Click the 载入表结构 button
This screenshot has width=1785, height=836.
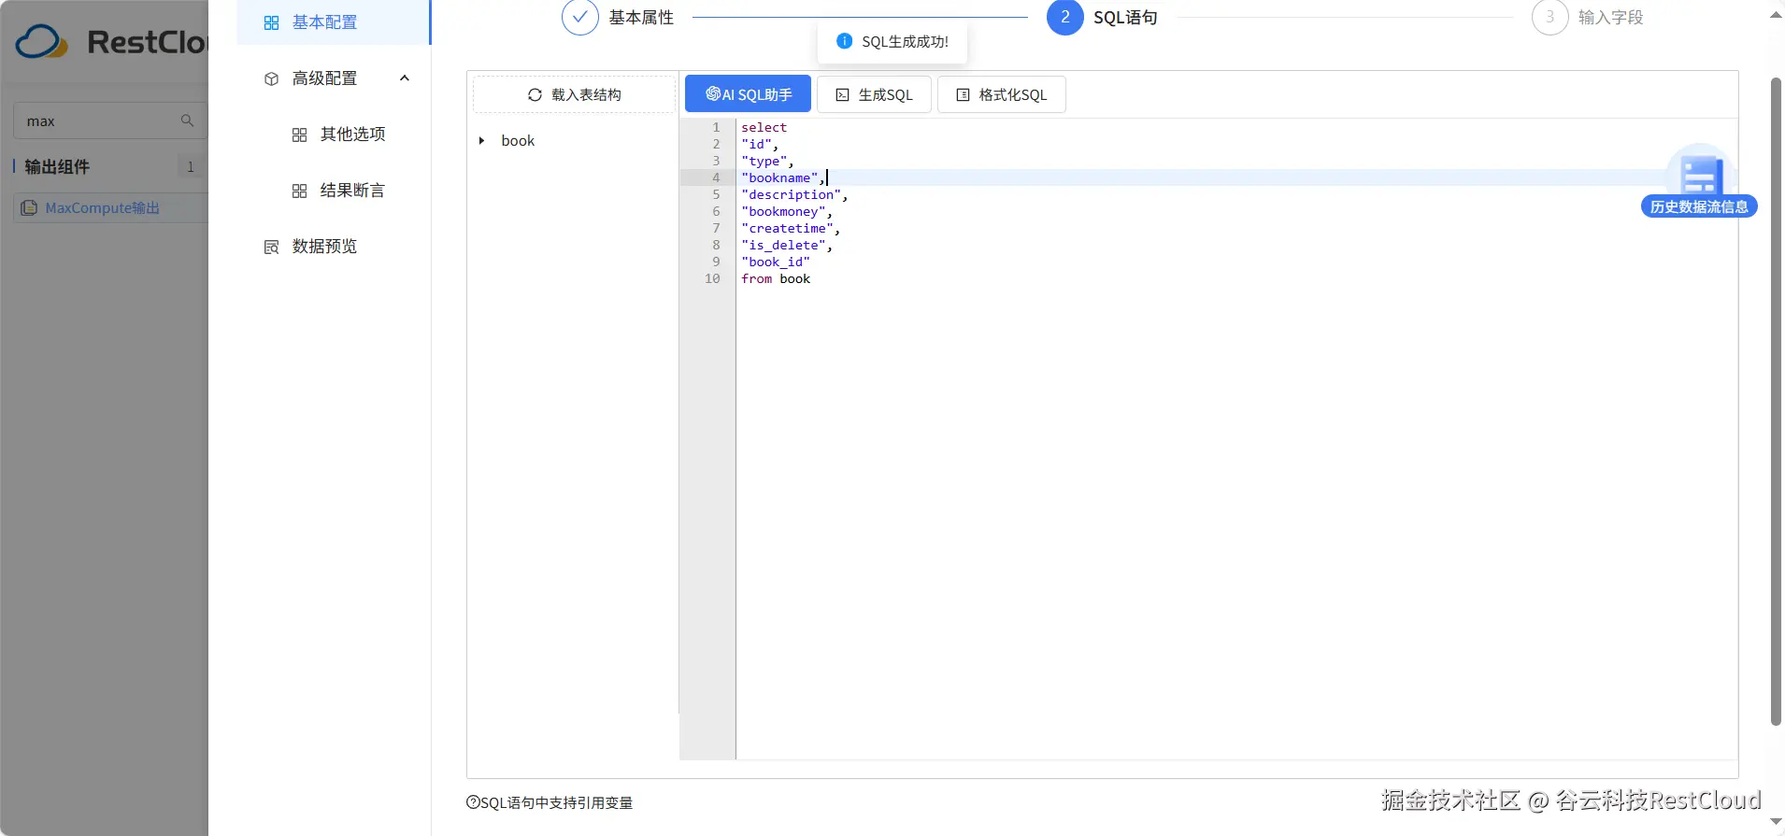click(x=574, y=94)
